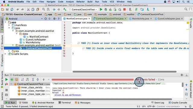Click the Copy toolbar icon
Screen dimensions: 193x109
[33, 9]
